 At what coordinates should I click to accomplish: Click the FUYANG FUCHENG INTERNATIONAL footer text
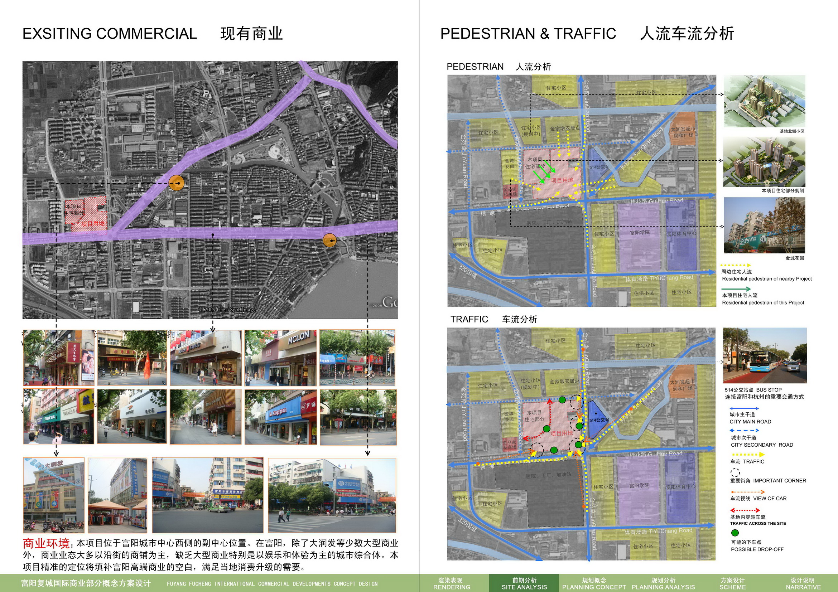click(x=272, y=584)
